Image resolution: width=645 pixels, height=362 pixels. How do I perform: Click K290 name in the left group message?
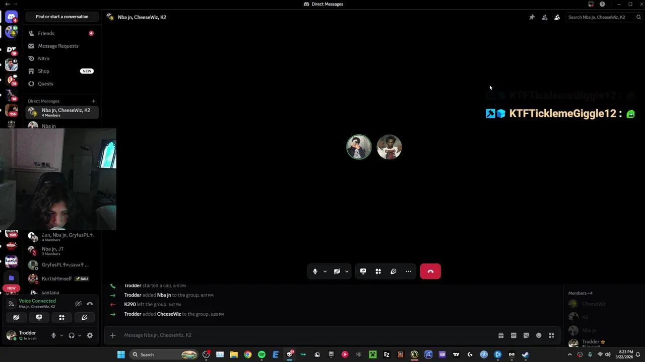(x=130, y=305)
